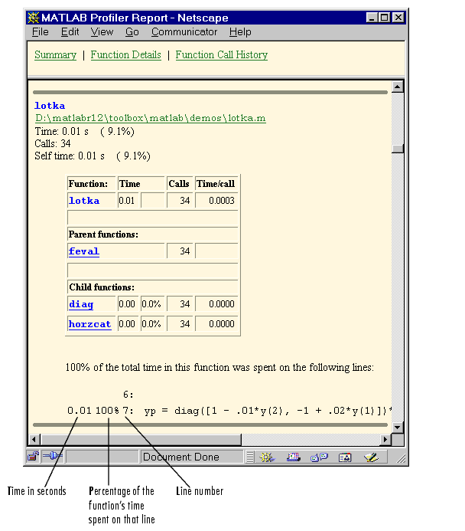This screenshot has width=465, height=531.
Task: Open the Navigator icon in the component bar
Action: coord(268,457)
